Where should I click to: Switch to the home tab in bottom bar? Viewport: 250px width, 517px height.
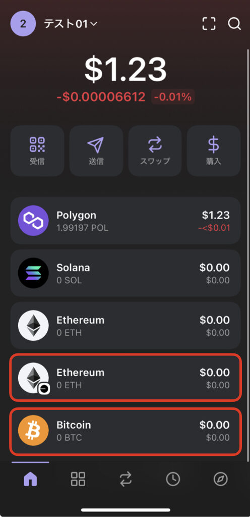pos(30,479)
